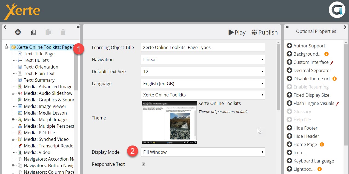
Task: Select Media: Video page
Action: (x=37, y=152)
